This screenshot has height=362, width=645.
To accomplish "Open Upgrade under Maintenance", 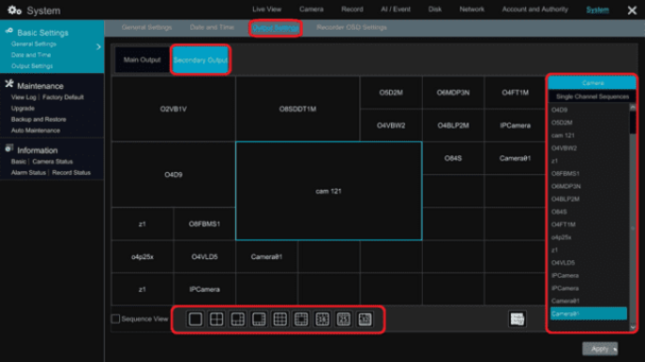I will 22,109.
